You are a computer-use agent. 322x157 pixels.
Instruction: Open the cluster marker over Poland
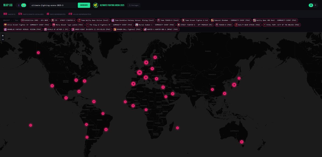point(152,69)
